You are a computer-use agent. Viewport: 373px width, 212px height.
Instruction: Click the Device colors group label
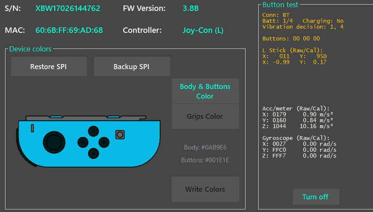click(x=30, y=49)
